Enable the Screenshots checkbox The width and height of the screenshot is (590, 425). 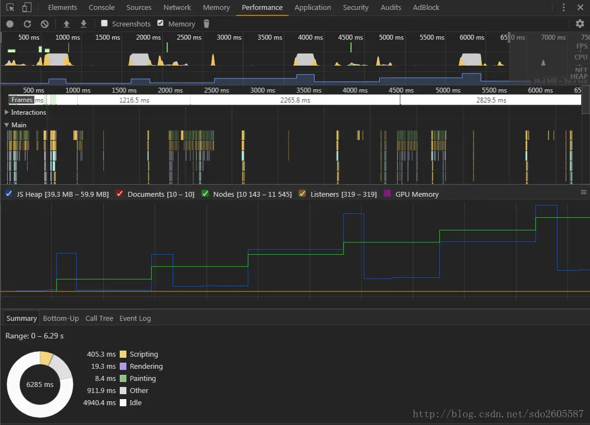pos(104,23)
